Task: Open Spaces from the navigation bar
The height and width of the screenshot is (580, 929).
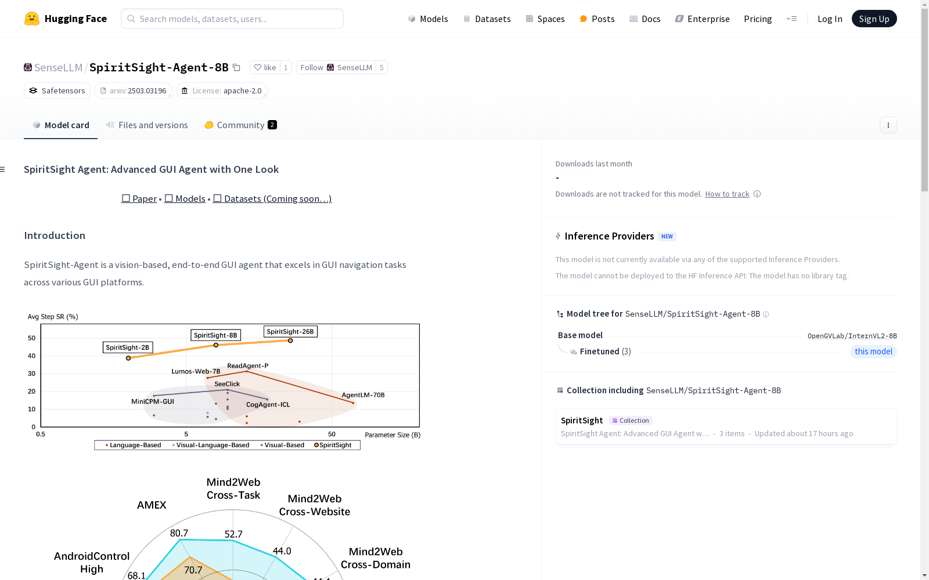Action: (x=545, y=19)
